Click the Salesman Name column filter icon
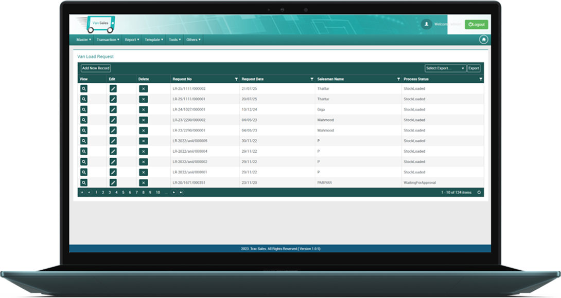The height and width of the screenshot is (298, 561). click(398, 79)
